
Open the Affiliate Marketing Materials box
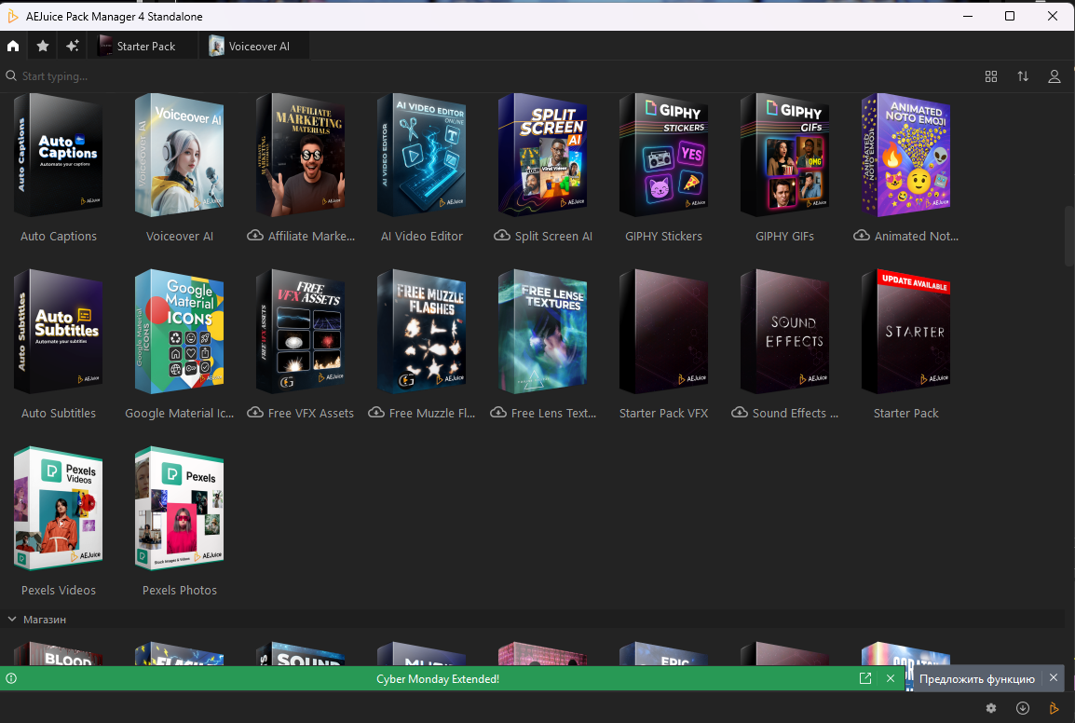pyautogui.click(x=300, y=155)
